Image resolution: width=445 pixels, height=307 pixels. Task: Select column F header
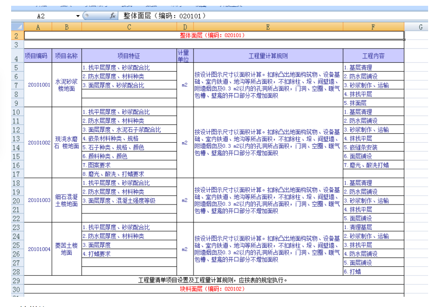click(x=373, y=27)
